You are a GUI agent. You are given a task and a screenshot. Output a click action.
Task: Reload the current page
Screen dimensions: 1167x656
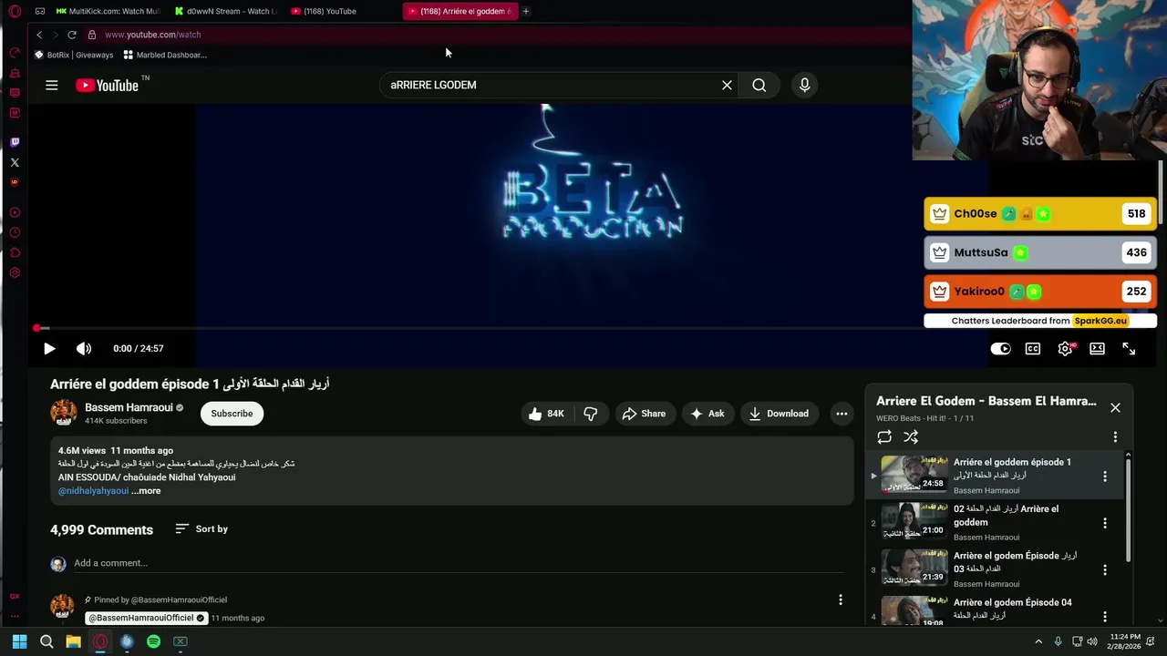tap(72, 35)
